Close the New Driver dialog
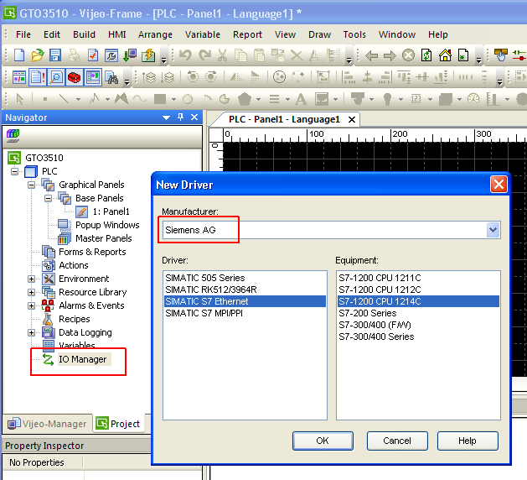Viewport: 527px width, 480px height. coord(499,185)
